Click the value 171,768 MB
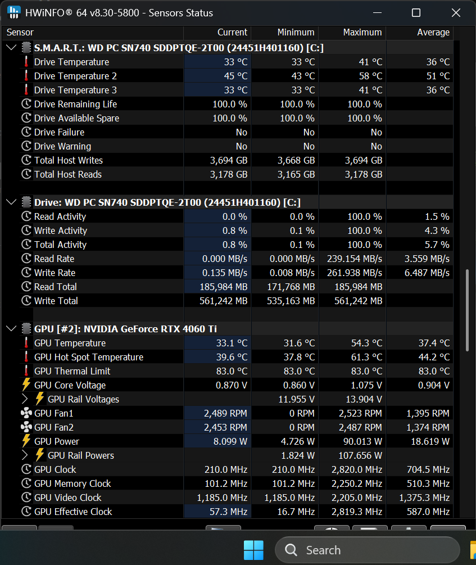This screenshot has height=565, width=476. 291,287
